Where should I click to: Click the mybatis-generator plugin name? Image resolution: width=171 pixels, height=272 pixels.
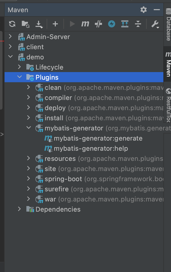pos(74,128)
